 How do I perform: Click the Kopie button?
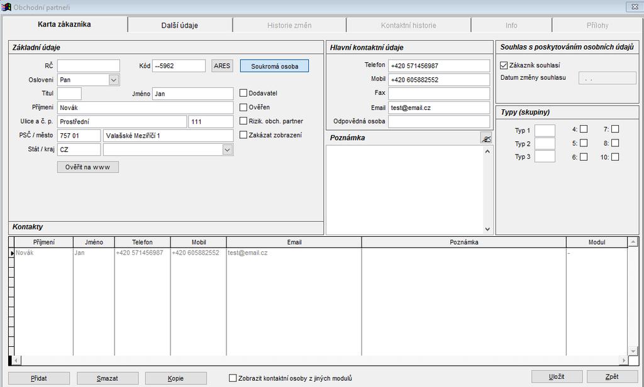(176, 378)
